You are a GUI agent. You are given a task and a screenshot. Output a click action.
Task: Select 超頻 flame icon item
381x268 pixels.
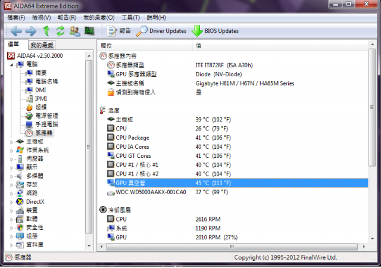[x=29, y=107]
